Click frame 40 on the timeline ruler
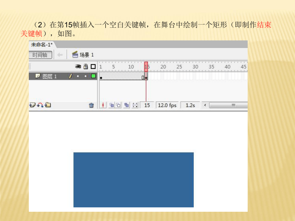295x221 pixels. click(x=227, y=67)
